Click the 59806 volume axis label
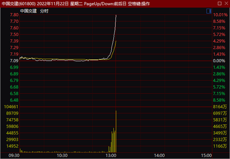 click(x=12, y=126)
